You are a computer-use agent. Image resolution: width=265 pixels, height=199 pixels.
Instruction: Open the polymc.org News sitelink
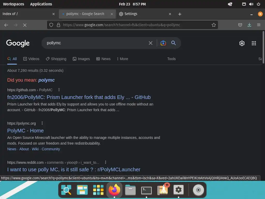pyautogui.click(x=12, y=149)
